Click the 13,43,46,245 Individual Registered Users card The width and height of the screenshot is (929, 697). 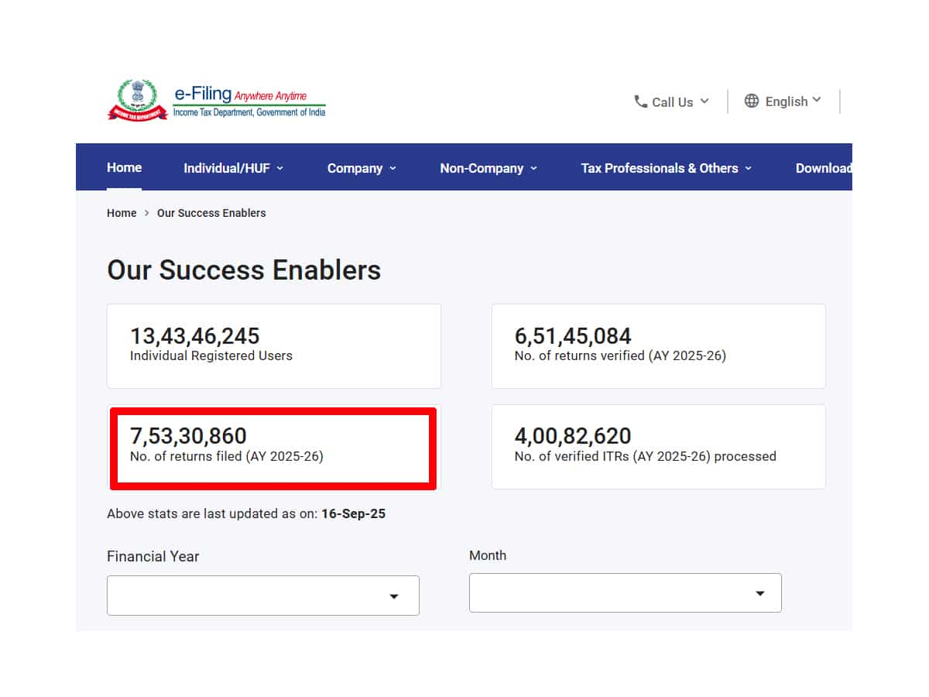point(274,346)
